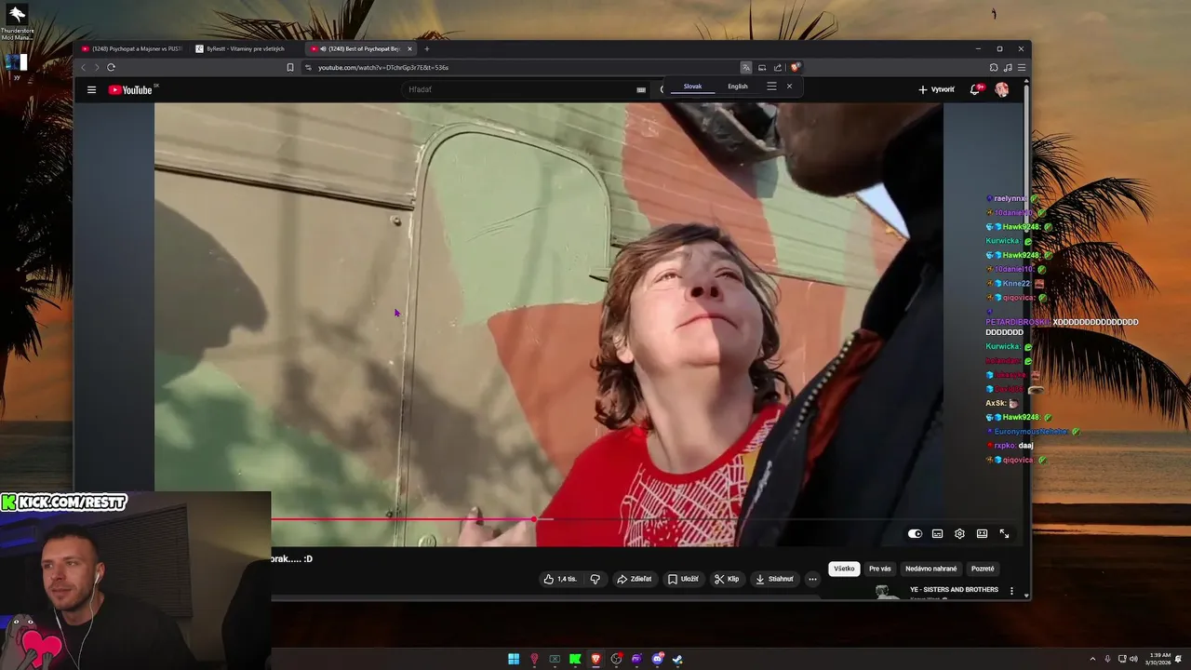Bookmark this page with the bookmark icon
Screen dimensions: 1191x670
[290, 67]
